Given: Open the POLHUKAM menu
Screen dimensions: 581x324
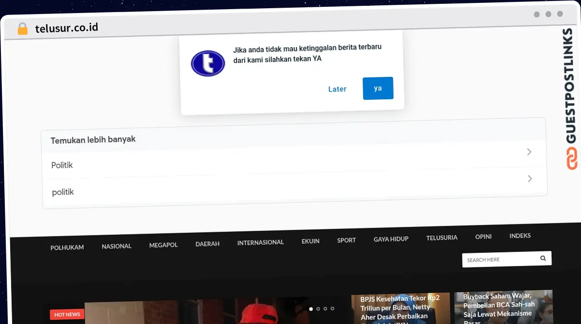Looking at the screenshot, I should tap(67, 248).
